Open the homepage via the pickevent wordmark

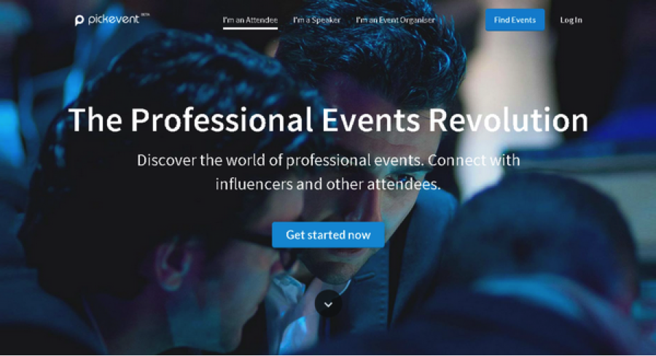pos(114,19)
